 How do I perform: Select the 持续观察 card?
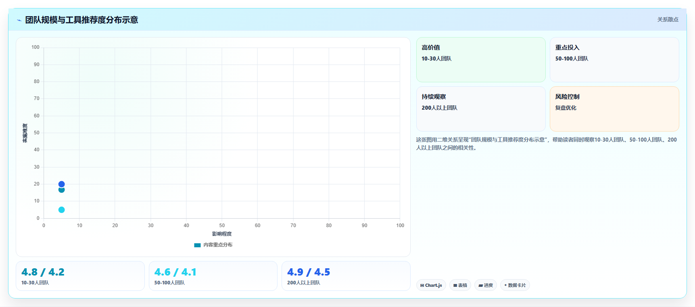tap(481, 109)
